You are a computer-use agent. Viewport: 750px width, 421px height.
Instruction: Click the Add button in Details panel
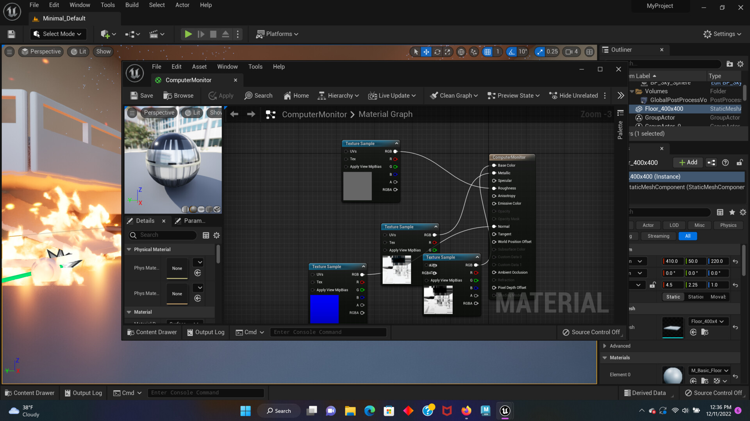point(687,163)
